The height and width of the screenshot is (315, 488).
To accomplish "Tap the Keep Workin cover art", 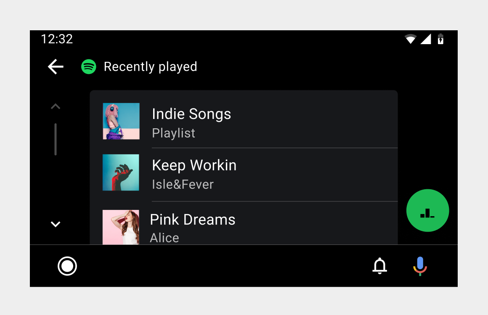I will 121,172.
